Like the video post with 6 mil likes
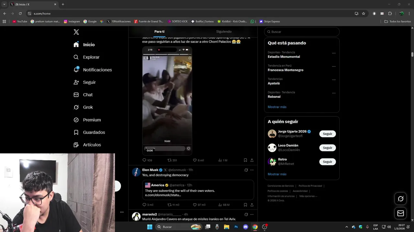The width and height of the screenshot is (414, 232). coord(198,160)
